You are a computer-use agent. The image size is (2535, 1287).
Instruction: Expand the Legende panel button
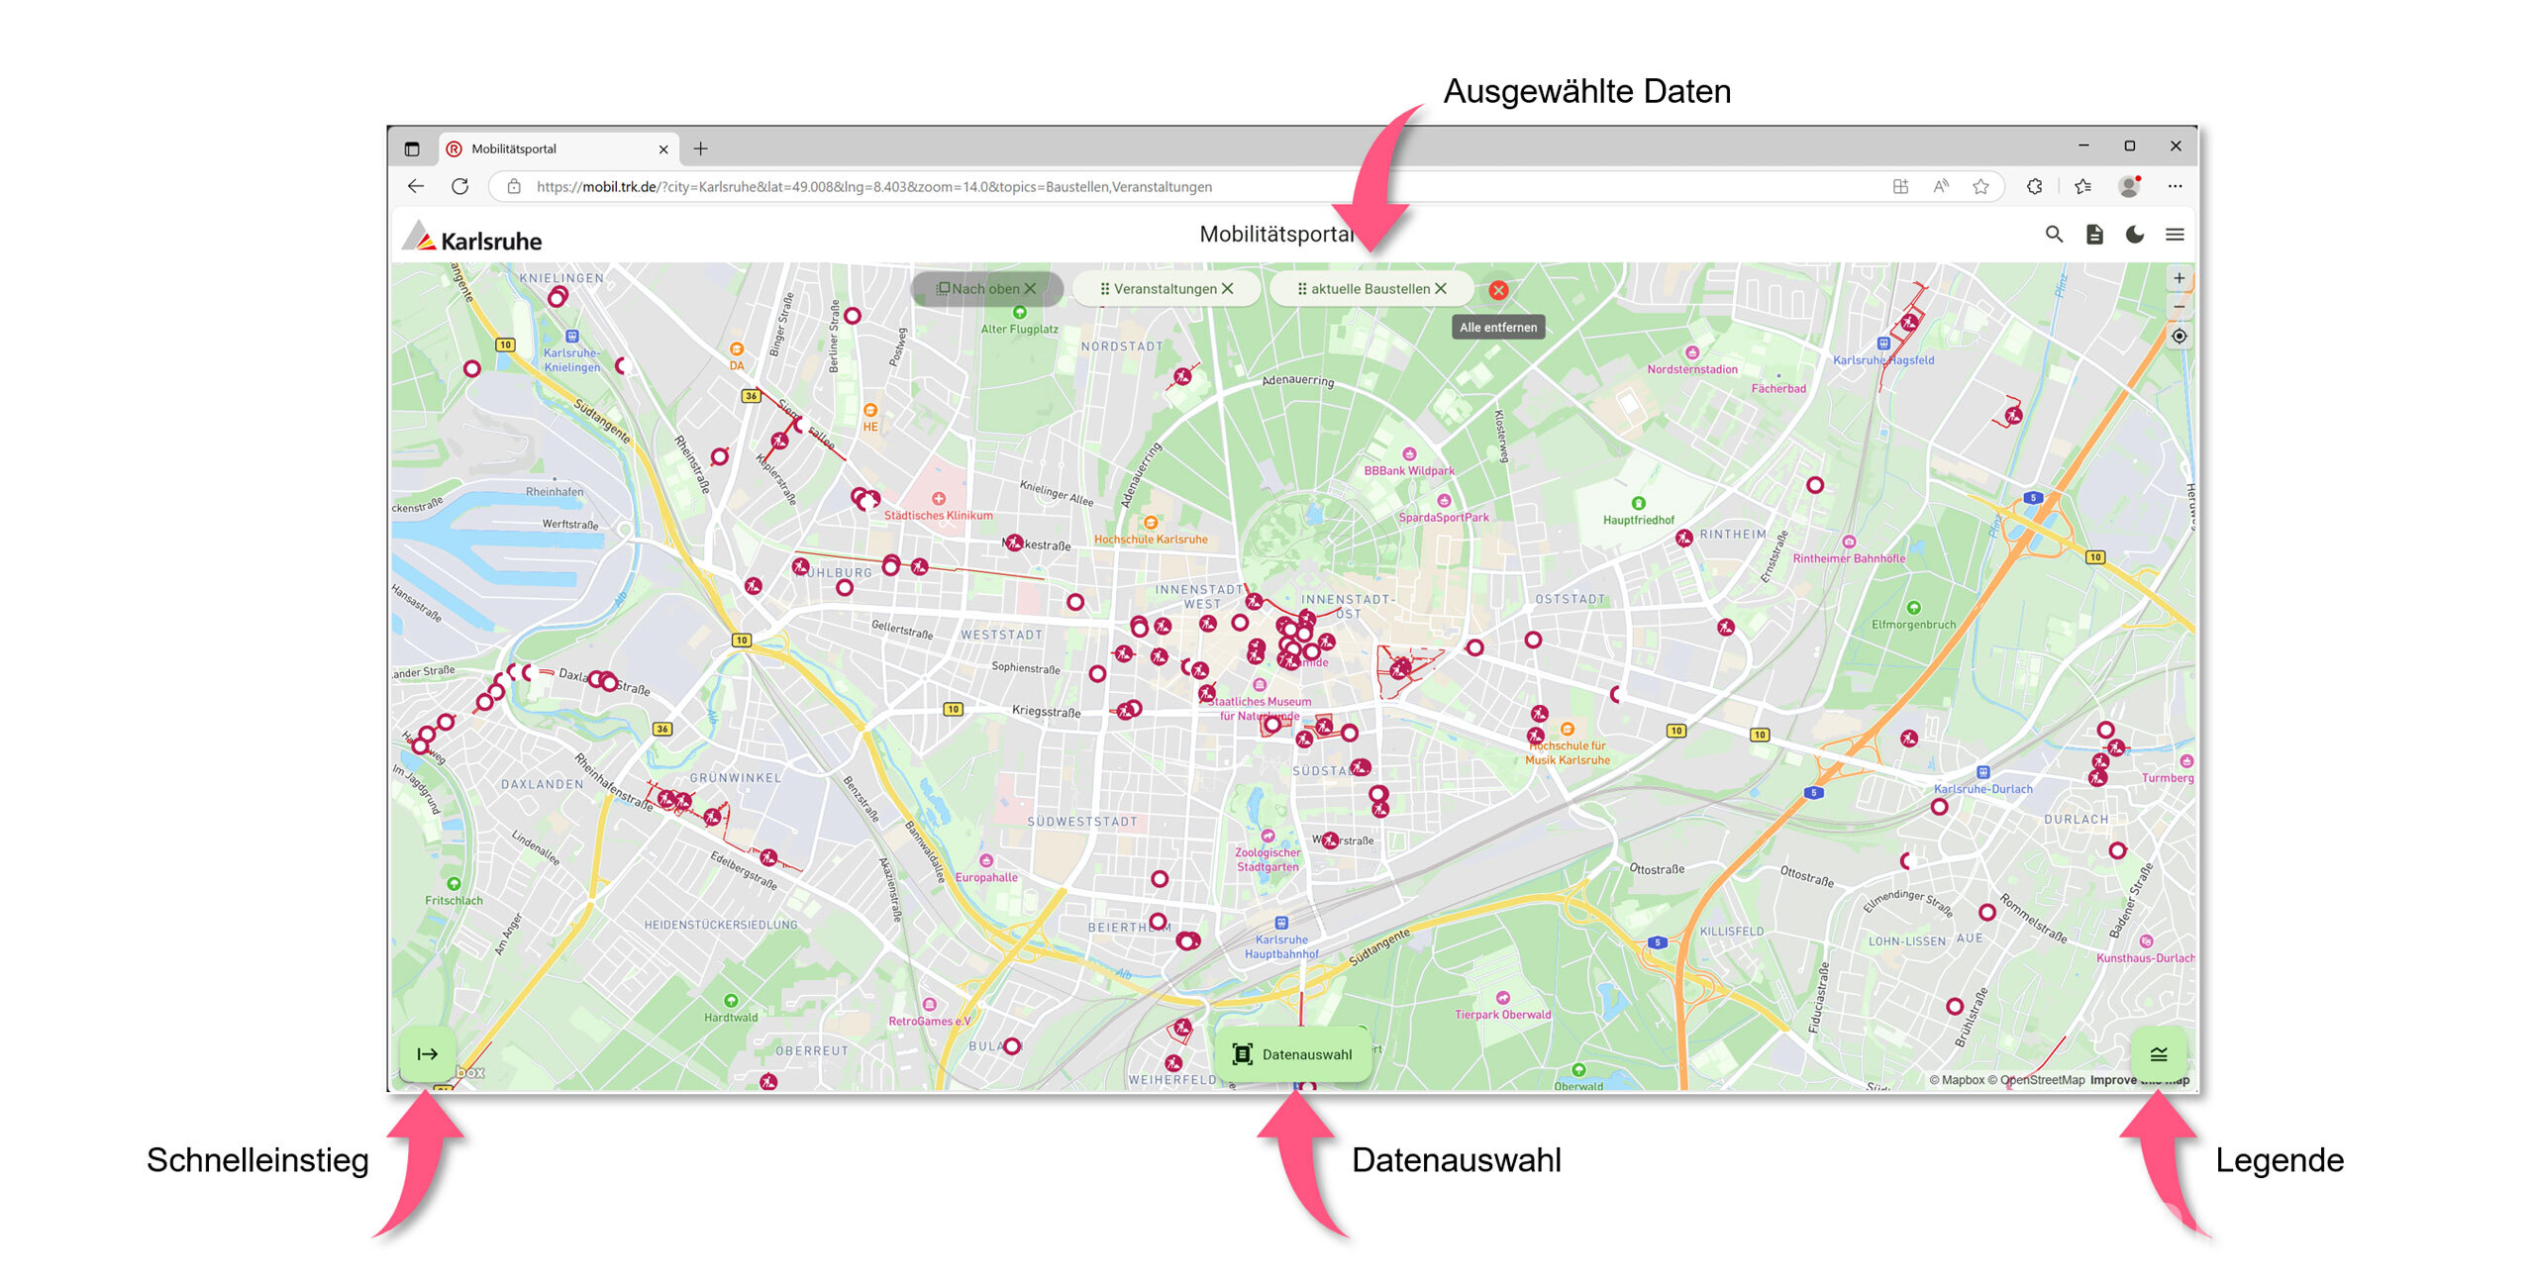[2159, 1054]
